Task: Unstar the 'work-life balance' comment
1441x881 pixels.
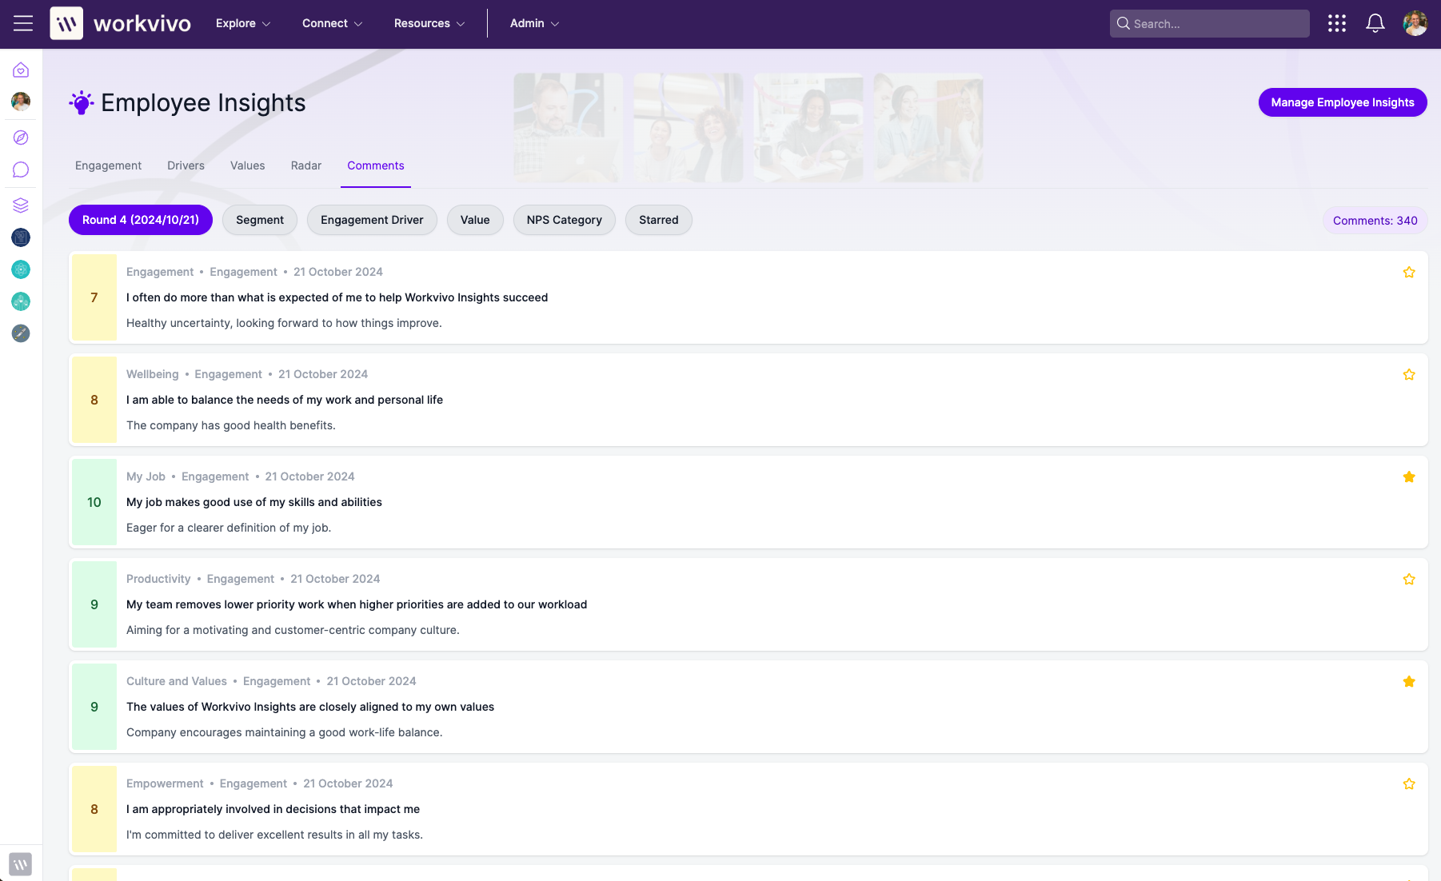Action: [1409, 682]
